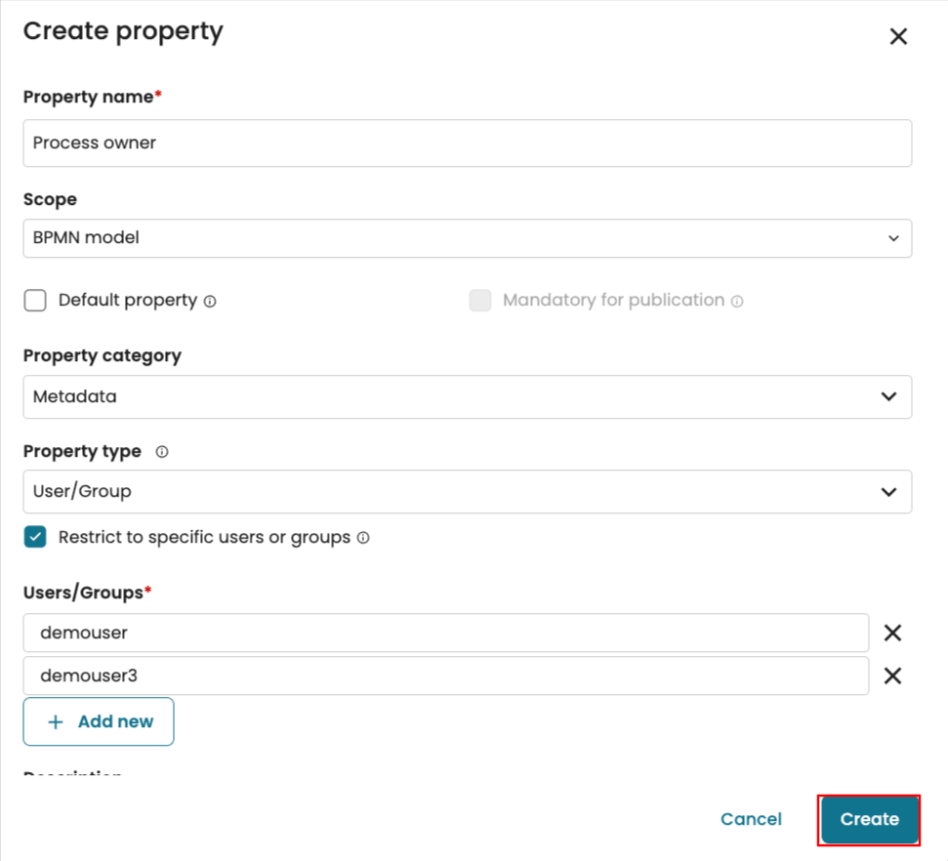This screenshot has height=861, width=948.
Task: Remove demouser3 from Users/Groups list
Action: pyautogui.click(x=892, y=676)
